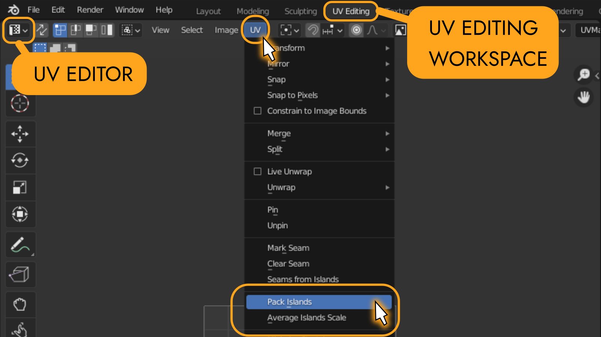Select the Transform tool

point(20,214)
